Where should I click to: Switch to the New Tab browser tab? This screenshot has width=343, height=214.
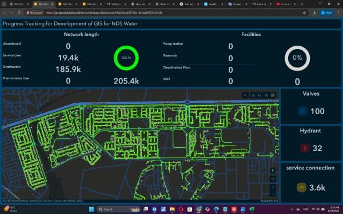coord(141,4)
